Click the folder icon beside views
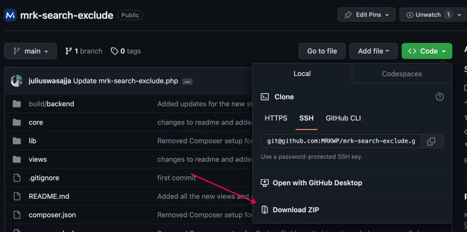This screenshot has width=467, height=232. click(x=17, y=159)
